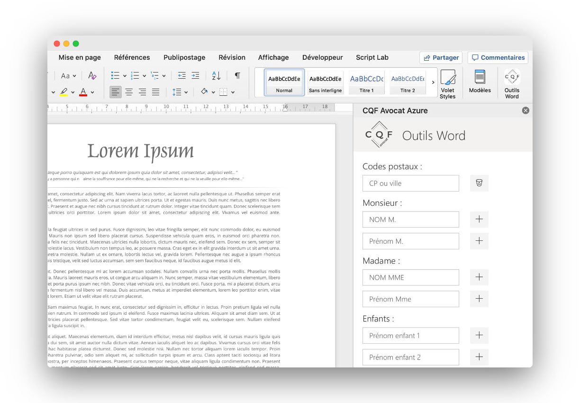Click the trash icon beside Codes postaux
The width and height of the screenshot is (580, 403).
[x=479, y=183]
